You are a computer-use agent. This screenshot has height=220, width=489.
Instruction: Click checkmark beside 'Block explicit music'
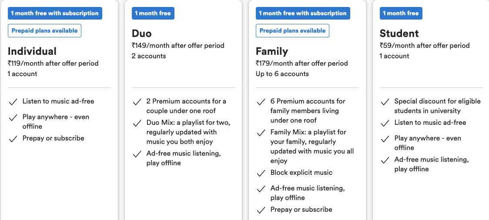point(261,173)
